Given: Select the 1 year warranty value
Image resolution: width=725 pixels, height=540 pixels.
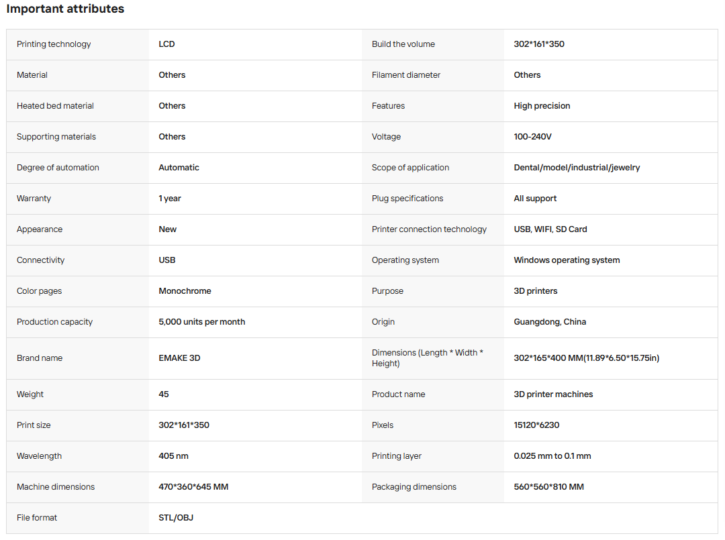Looking at the screenshot, I should tap(170, 199).
